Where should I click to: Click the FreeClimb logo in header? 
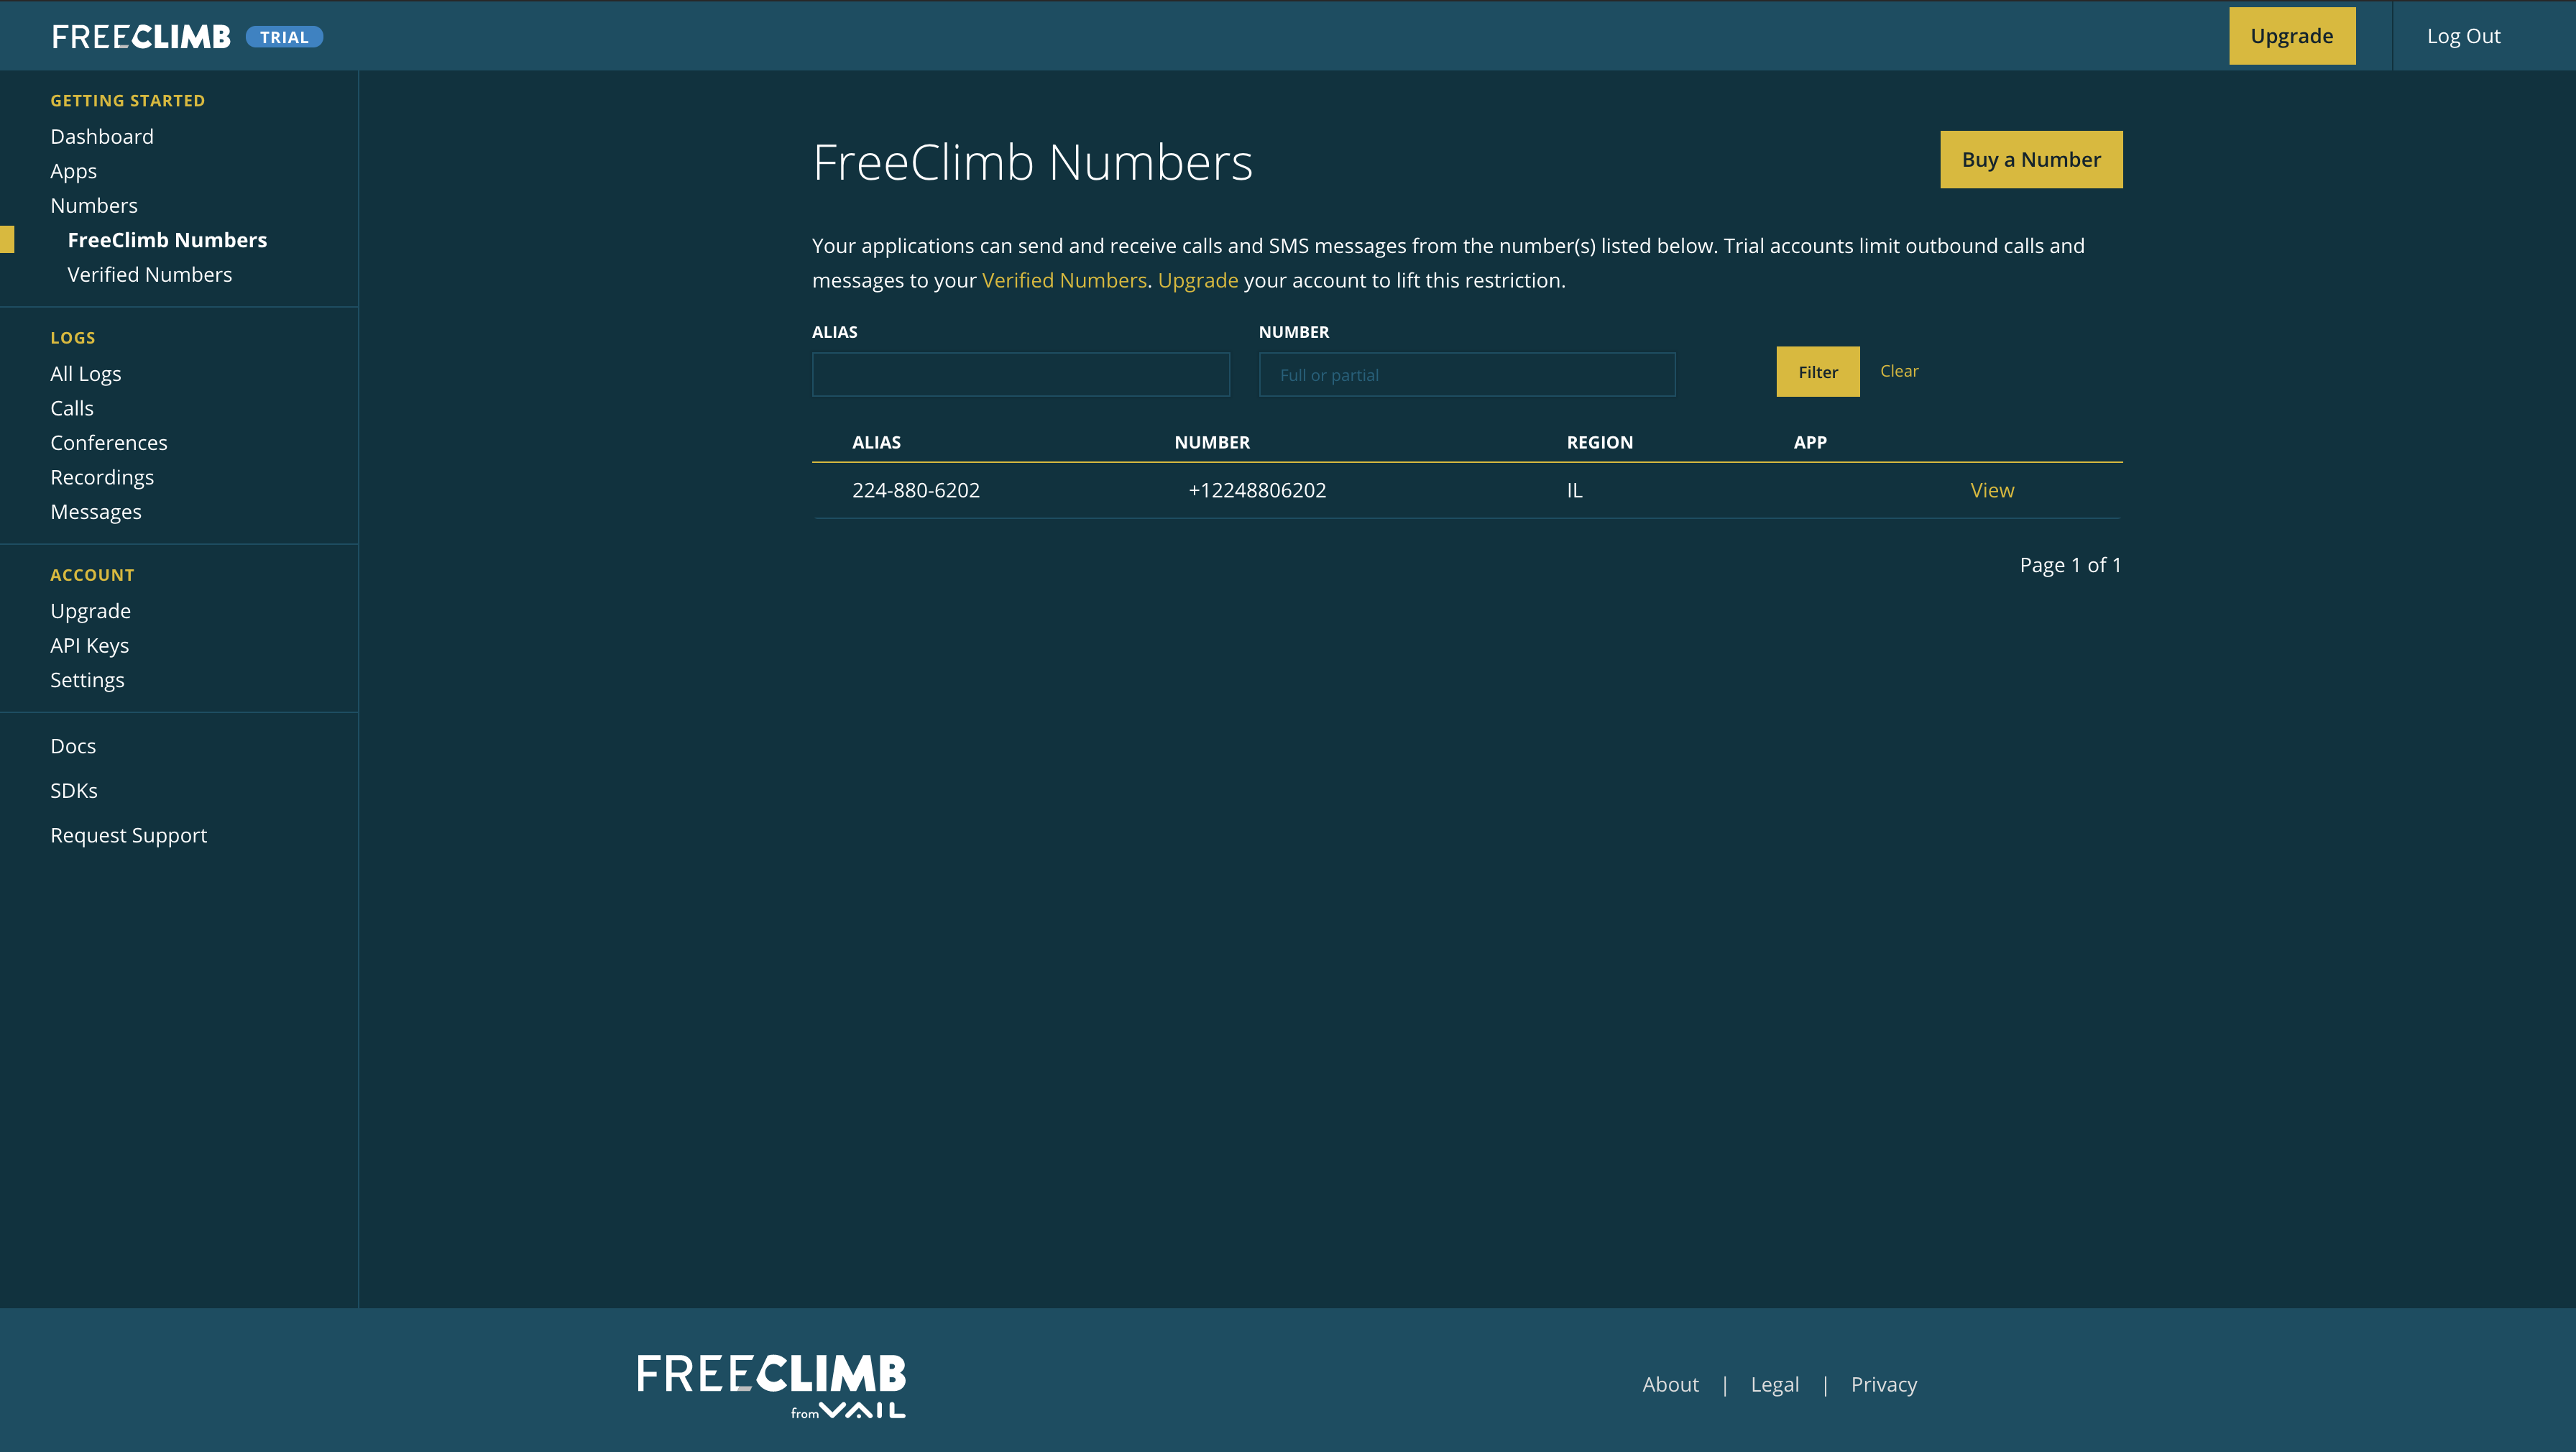click(x=141, y=37)
